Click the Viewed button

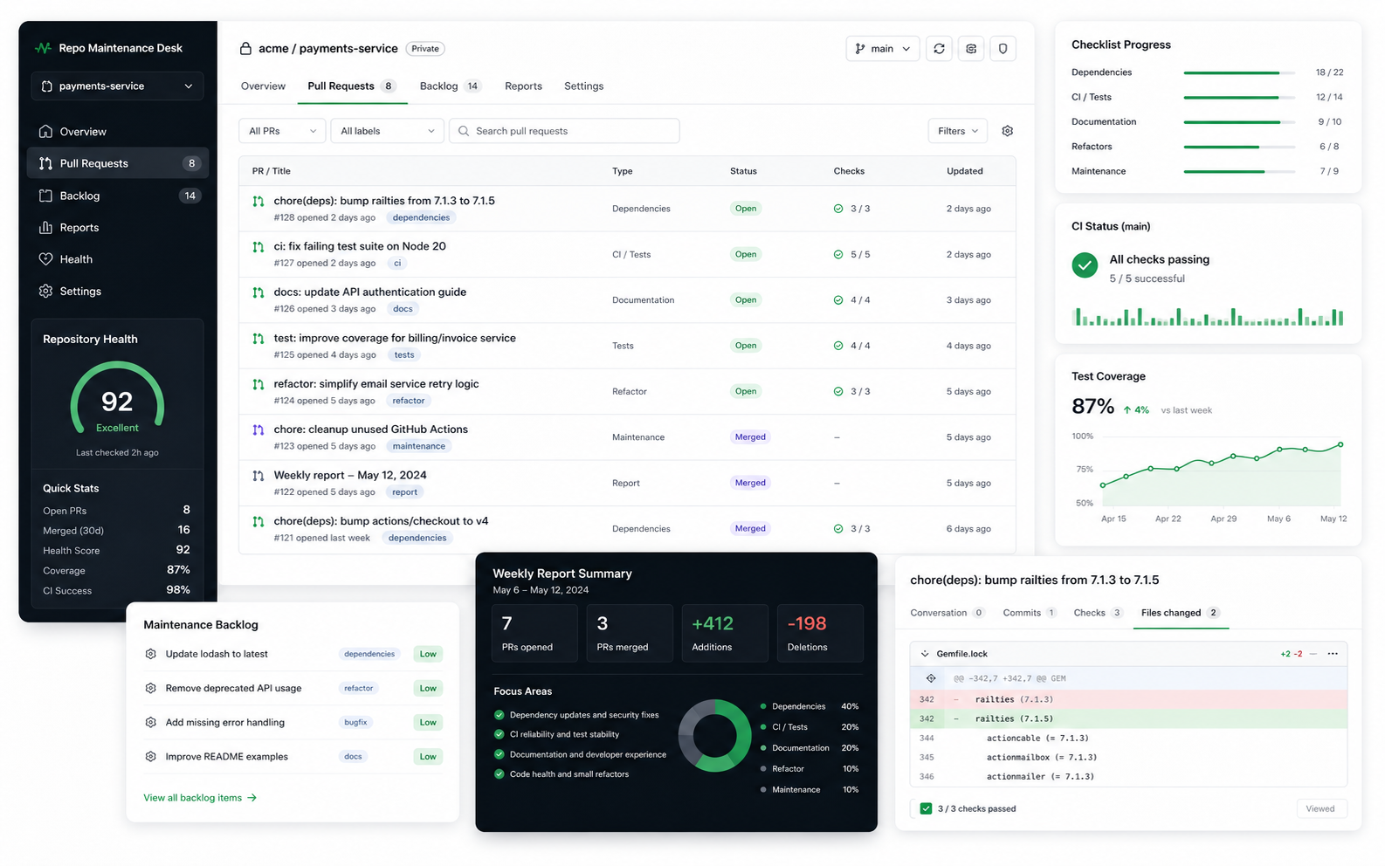click(x=1320, y=809)
